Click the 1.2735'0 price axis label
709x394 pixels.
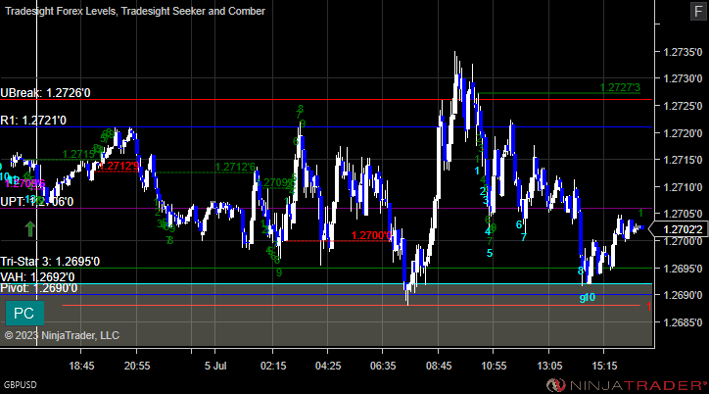pyautogui.click(x=683, y=52)
